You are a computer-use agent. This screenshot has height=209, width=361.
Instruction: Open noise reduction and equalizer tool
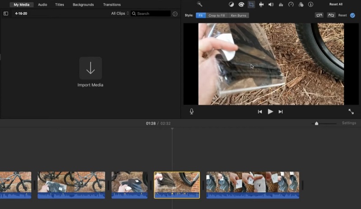281,5
